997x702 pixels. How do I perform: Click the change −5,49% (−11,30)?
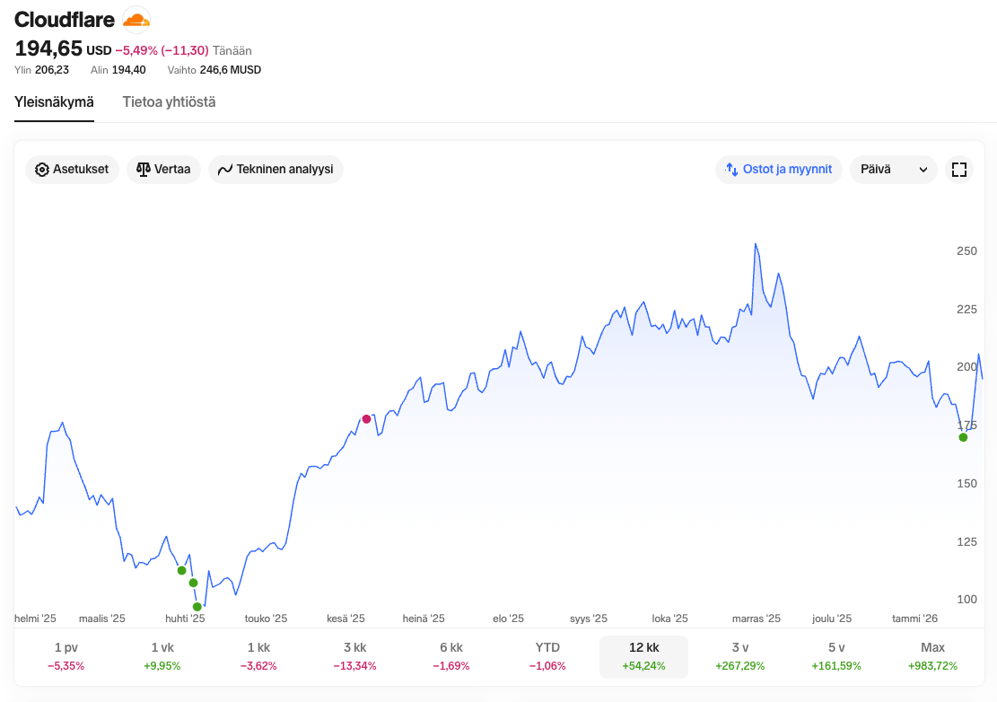point(162,51)
